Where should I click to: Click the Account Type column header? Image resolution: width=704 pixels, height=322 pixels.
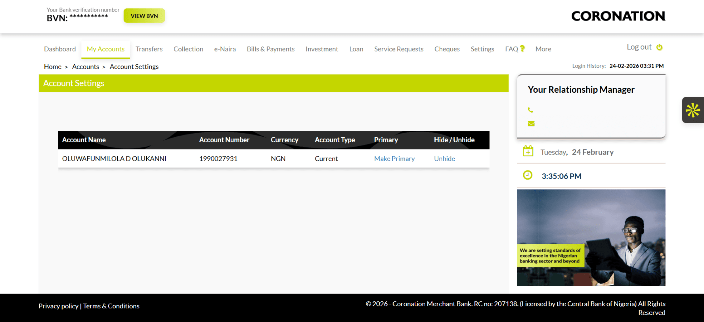pyautogui.click(x=335, y=140)
